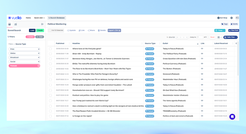
Task: Click Jump to page number field
Action: [x=200, y=37]
